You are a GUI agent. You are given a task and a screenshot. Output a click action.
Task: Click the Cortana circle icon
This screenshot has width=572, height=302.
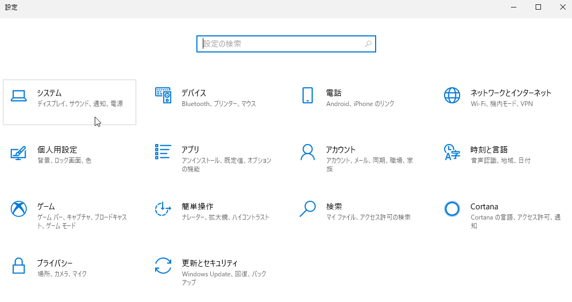pos(452,209)
